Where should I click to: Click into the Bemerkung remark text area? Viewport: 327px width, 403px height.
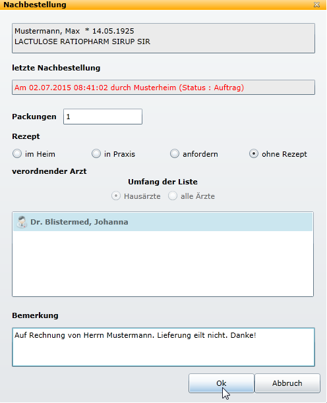tap(163, 347)
